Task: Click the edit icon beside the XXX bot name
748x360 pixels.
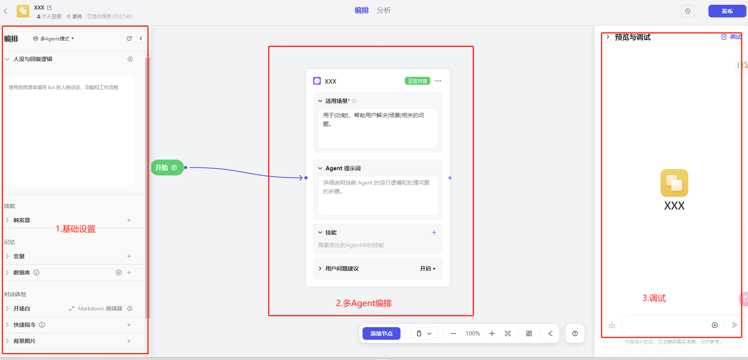Action: [49, 8]
